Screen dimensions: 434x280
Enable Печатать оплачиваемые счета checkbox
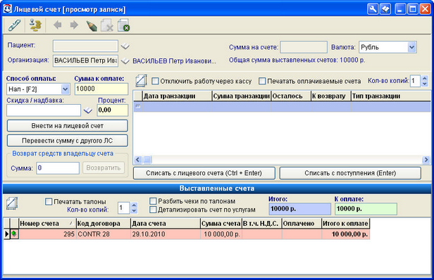point(262,81)
